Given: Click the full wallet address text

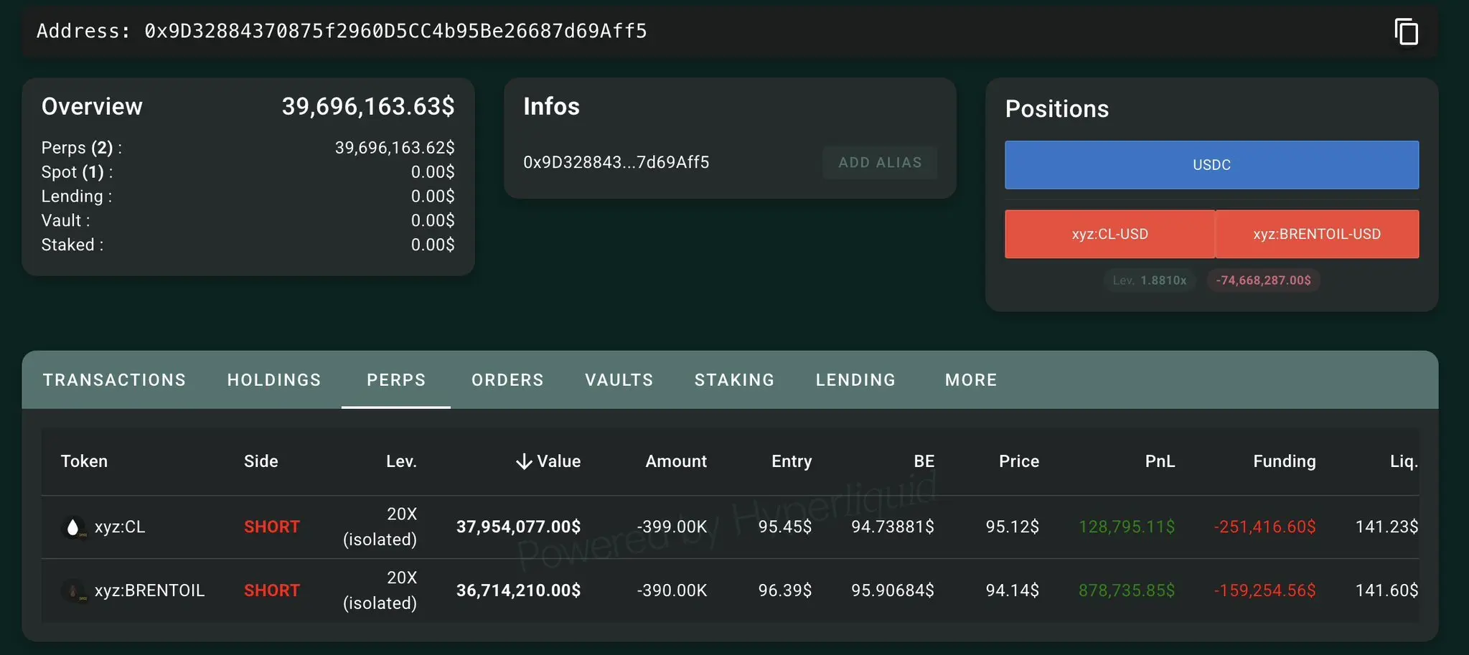Looking at the screenshot, I should click(x=395, y=31).
